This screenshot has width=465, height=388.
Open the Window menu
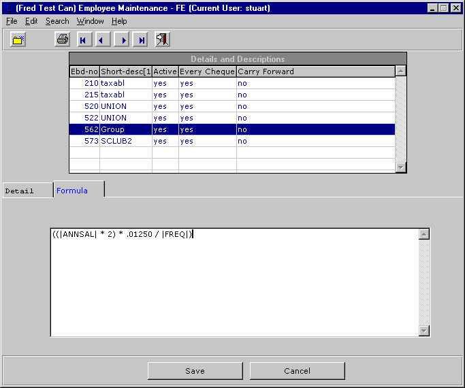click(x=90, y=21)
